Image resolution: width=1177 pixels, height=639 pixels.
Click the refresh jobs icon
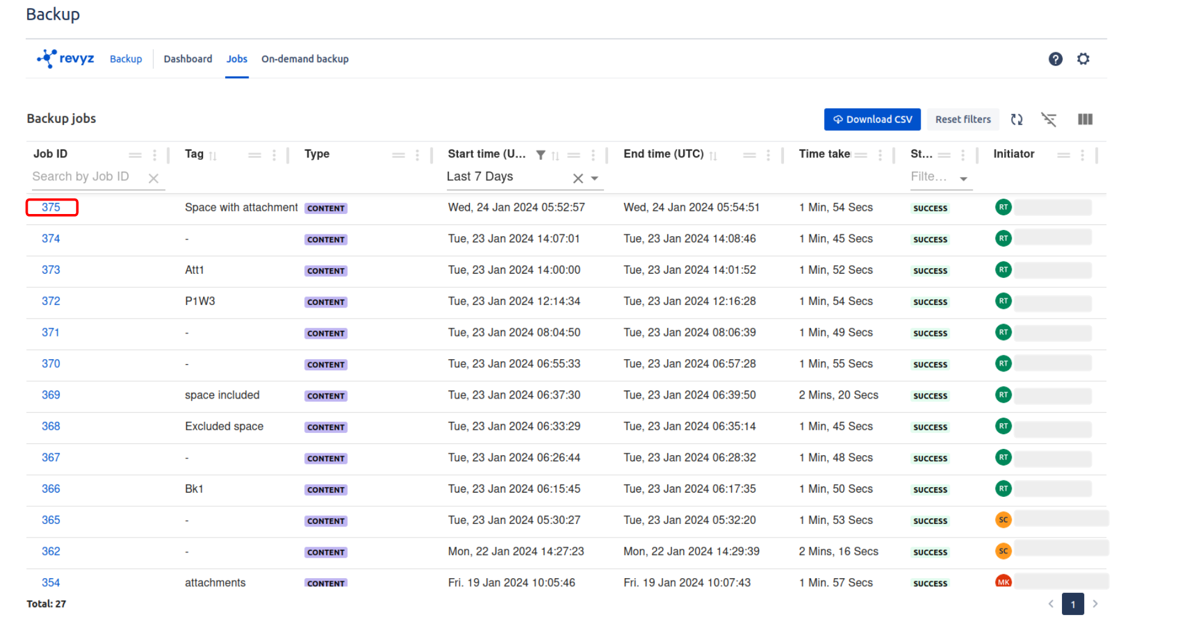click(x=1016, y=119)
